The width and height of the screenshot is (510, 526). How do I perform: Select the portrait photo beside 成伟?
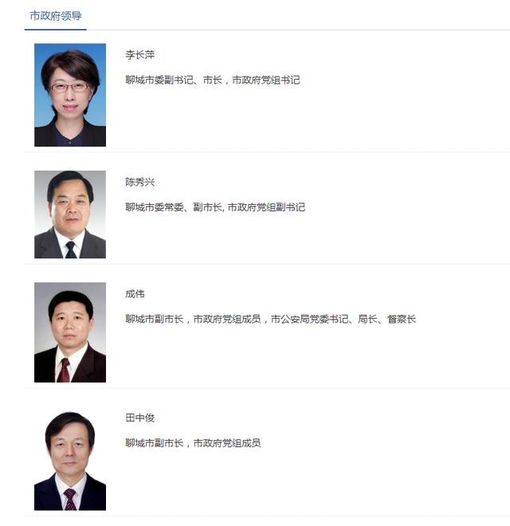[x=70, y=332]
